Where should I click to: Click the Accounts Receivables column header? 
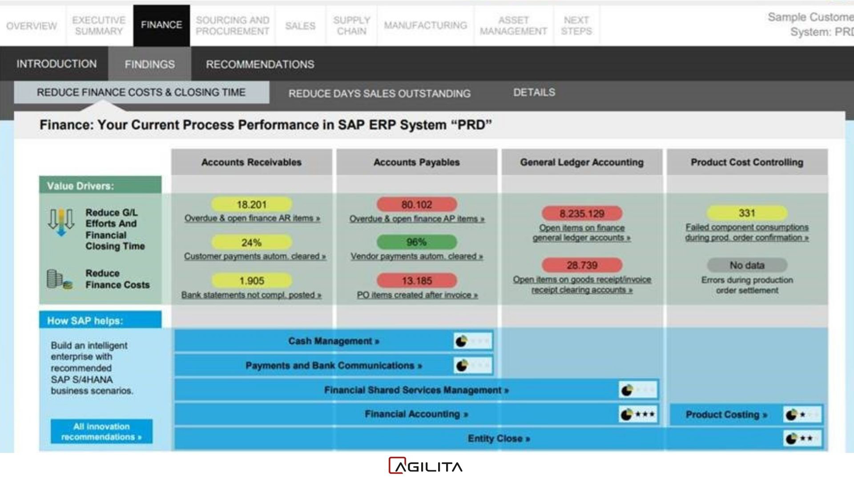point(252,162)
